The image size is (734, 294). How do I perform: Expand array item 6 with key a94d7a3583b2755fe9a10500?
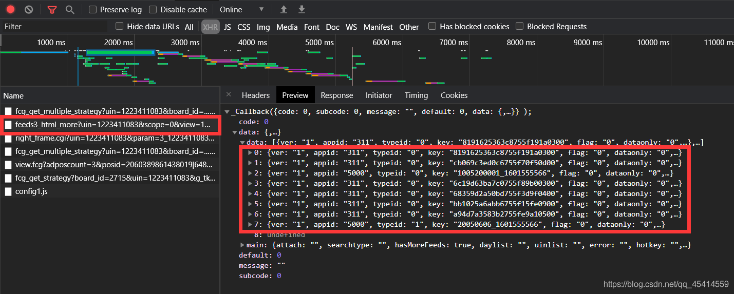point(250,214)
